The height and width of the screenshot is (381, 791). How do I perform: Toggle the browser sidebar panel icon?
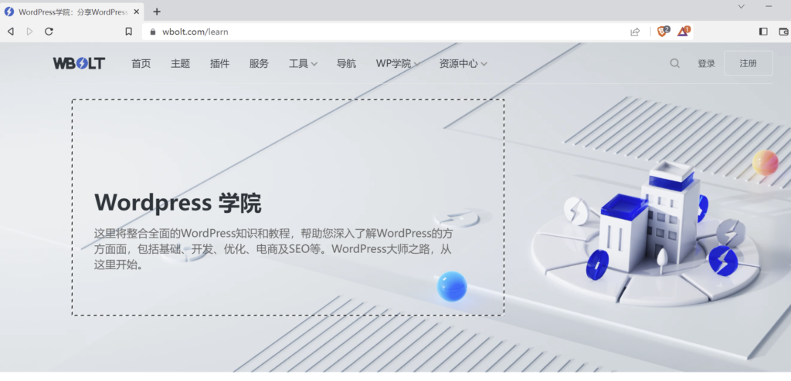(763, 32)
